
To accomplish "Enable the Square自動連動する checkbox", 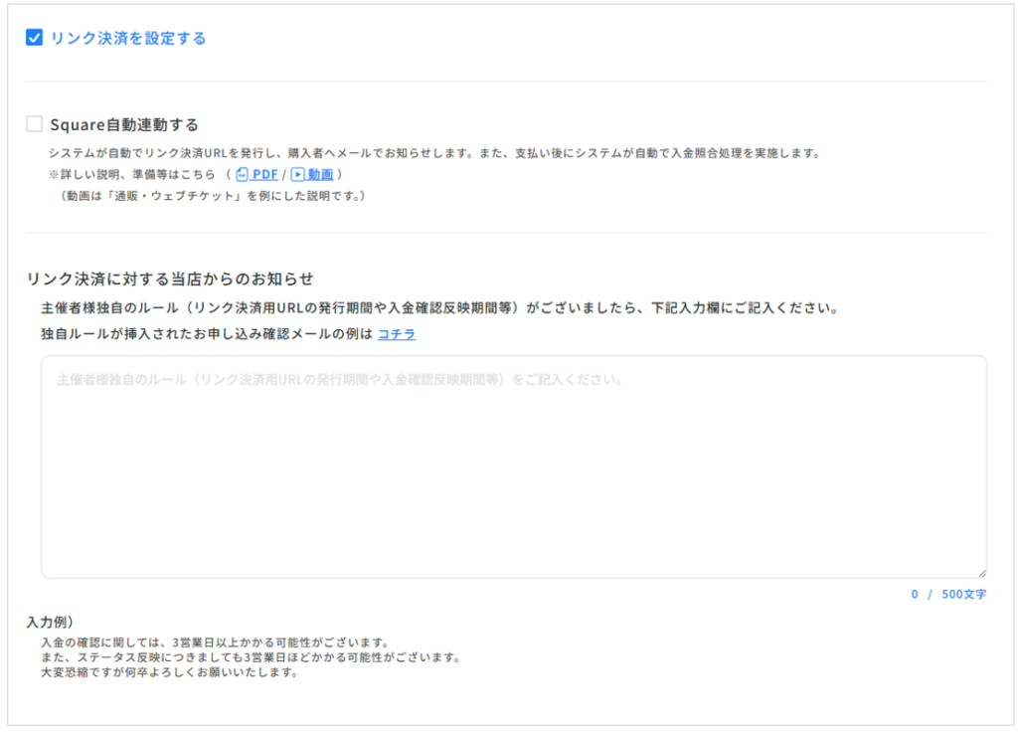I will tap(35, 124).
